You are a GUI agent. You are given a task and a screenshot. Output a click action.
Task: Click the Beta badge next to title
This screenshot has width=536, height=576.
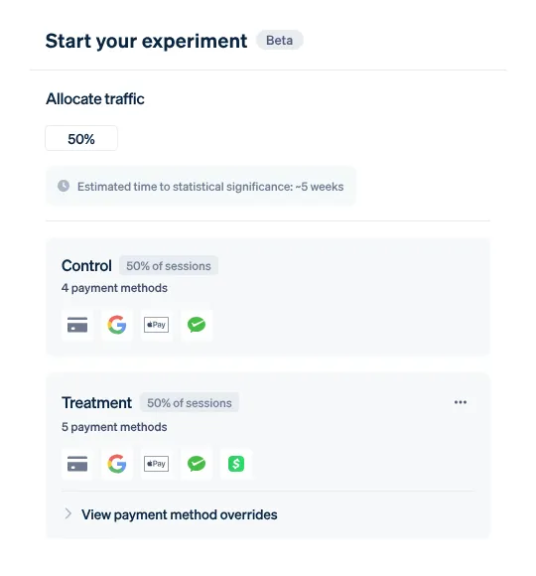point(279,40)
